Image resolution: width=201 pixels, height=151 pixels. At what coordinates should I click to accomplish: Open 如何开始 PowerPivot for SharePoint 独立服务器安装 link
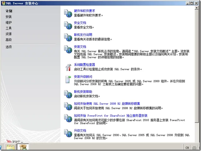point(110,116)
